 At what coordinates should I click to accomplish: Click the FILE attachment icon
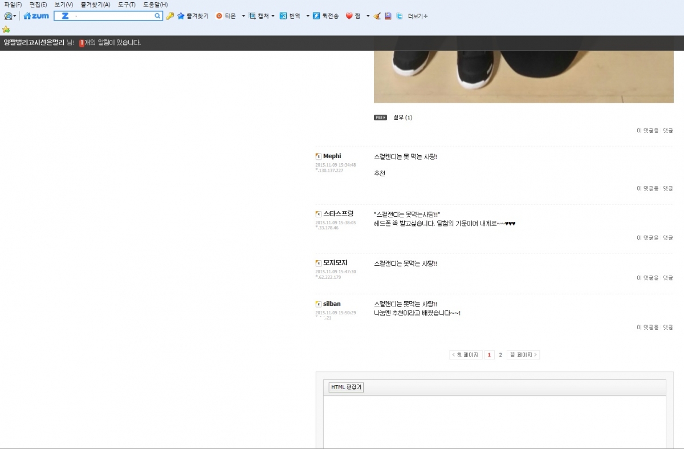coord(380,118)
